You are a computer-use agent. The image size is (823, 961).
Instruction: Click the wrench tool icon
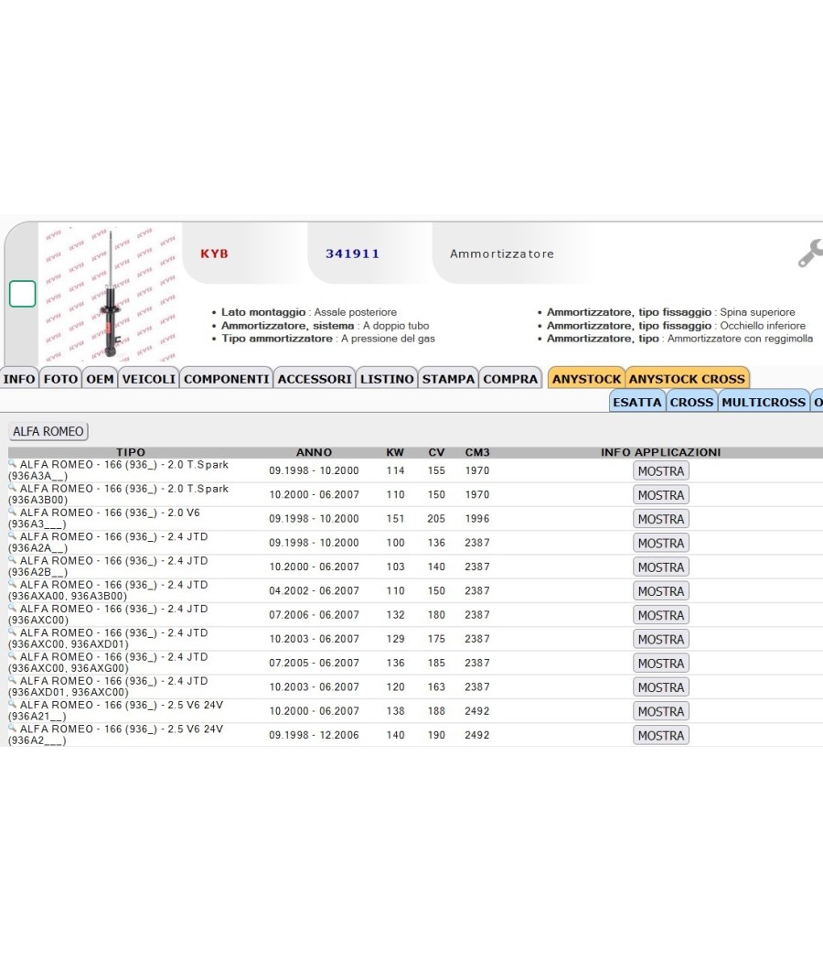pyautogui.click(x=809, y=254)
